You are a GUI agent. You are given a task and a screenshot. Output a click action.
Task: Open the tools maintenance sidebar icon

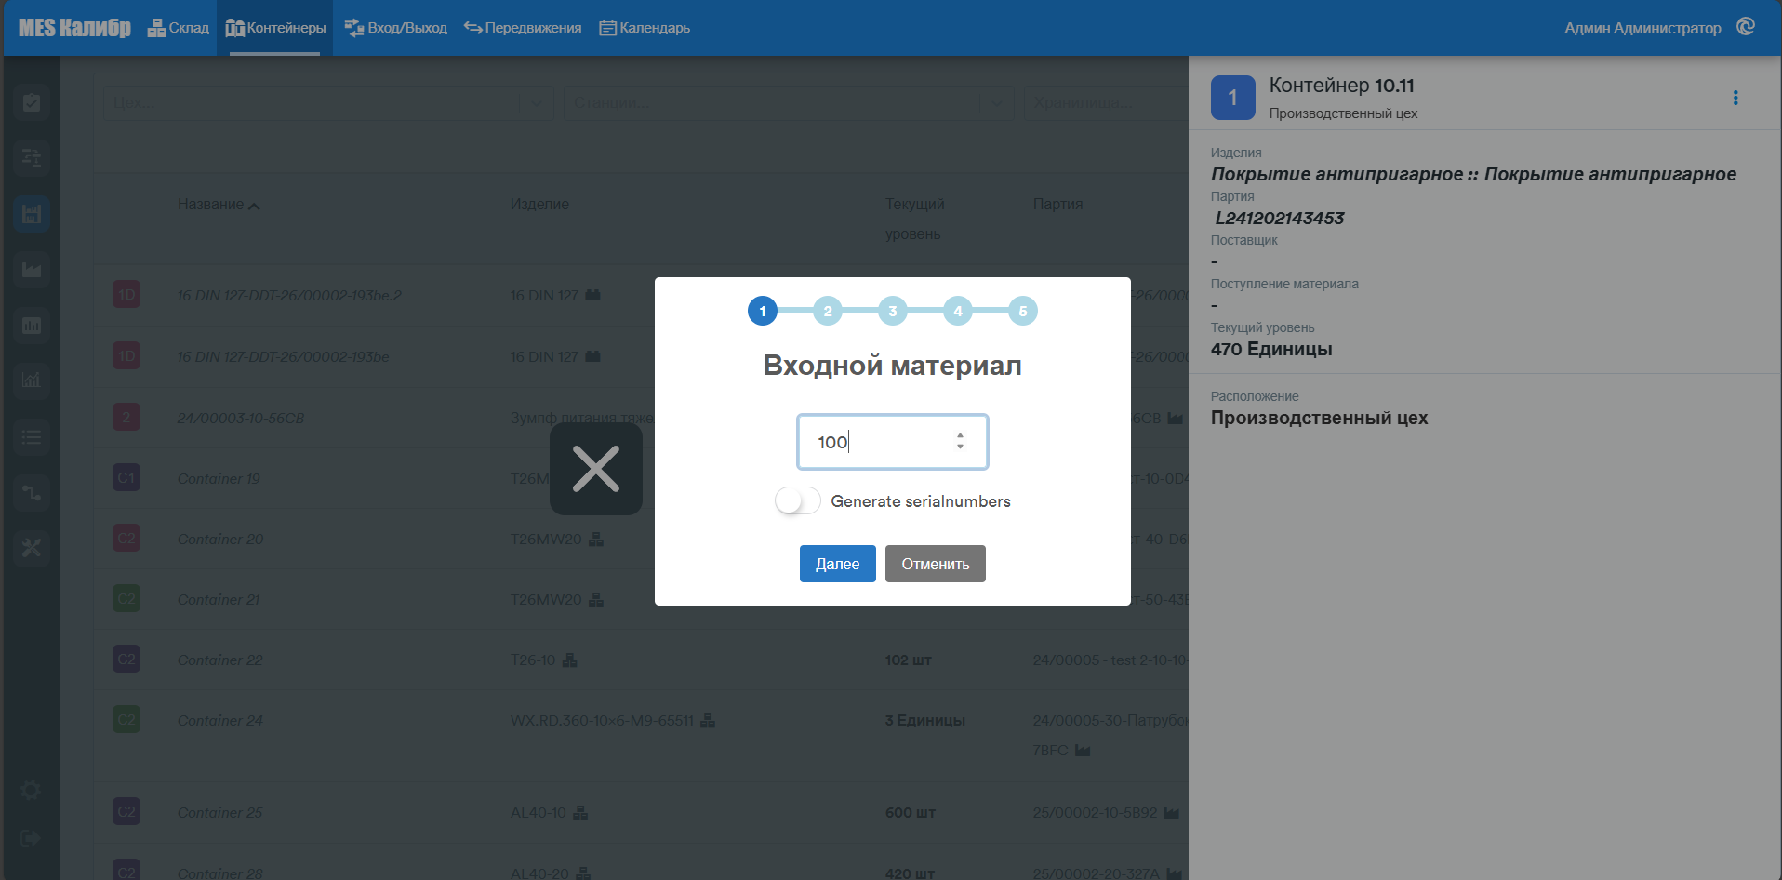tap(32, 548)
